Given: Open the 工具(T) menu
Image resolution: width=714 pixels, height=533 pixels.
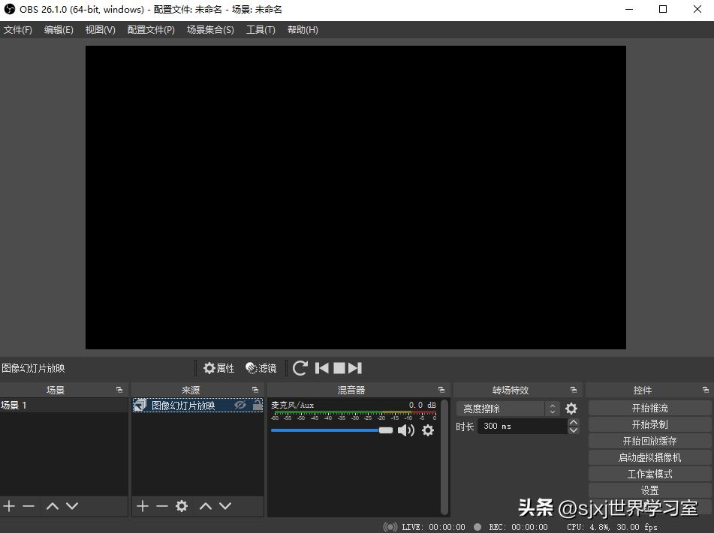Looking at the screenshot, I should [261, 29].
